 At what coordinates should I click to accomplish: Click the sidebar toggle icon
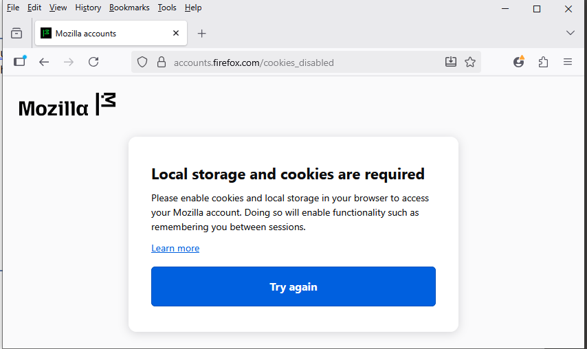(19, 62)
